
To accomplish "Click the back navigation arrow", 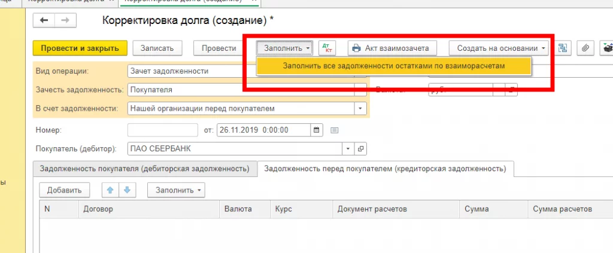I will 44,20.
